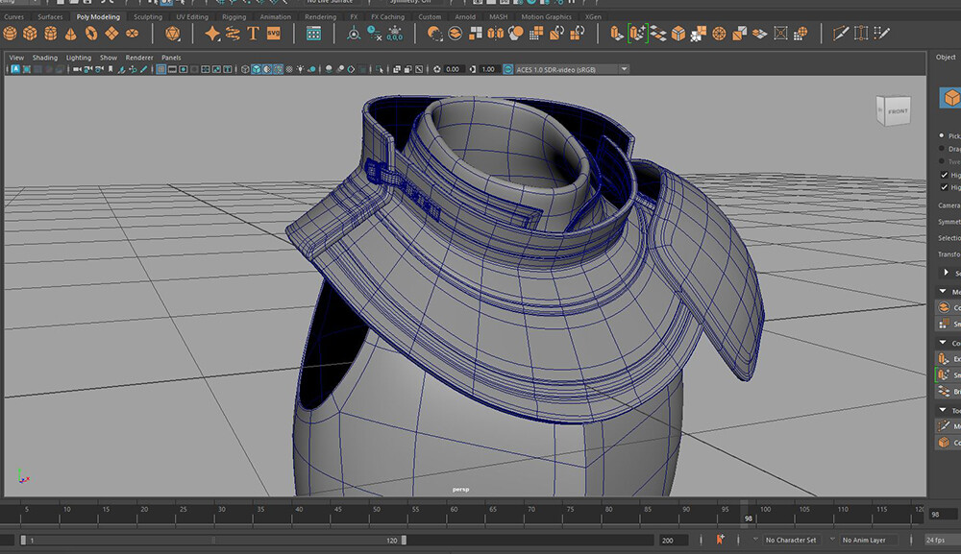The width and height of the screenshot is (961, 554).
Task: Select the Multi-Cut knife tool on the shelf
Action: coord(840,33)
